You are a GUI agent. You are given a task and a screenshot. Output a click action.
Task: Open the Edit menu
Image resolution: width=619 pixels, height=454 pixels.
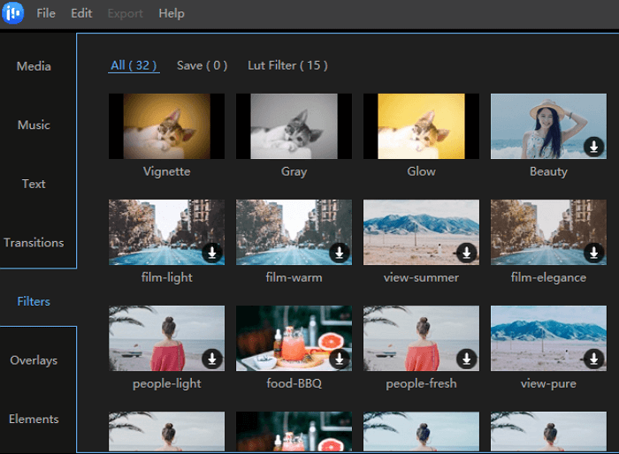coord(81,13)
